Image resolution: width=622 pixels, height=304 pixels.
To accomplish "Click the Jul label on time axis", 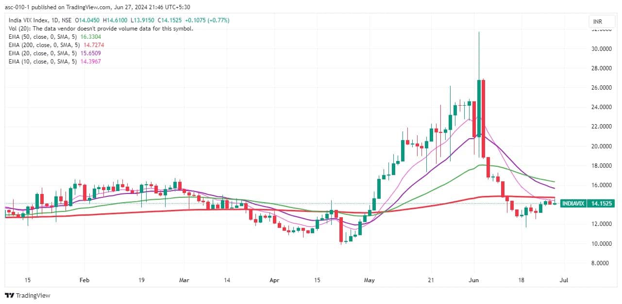I will (x=564, y=280).
